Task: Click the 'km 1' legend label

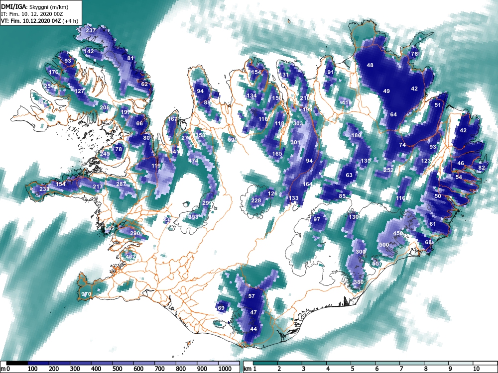Action: pyautogui.click(x=250, y=369)
